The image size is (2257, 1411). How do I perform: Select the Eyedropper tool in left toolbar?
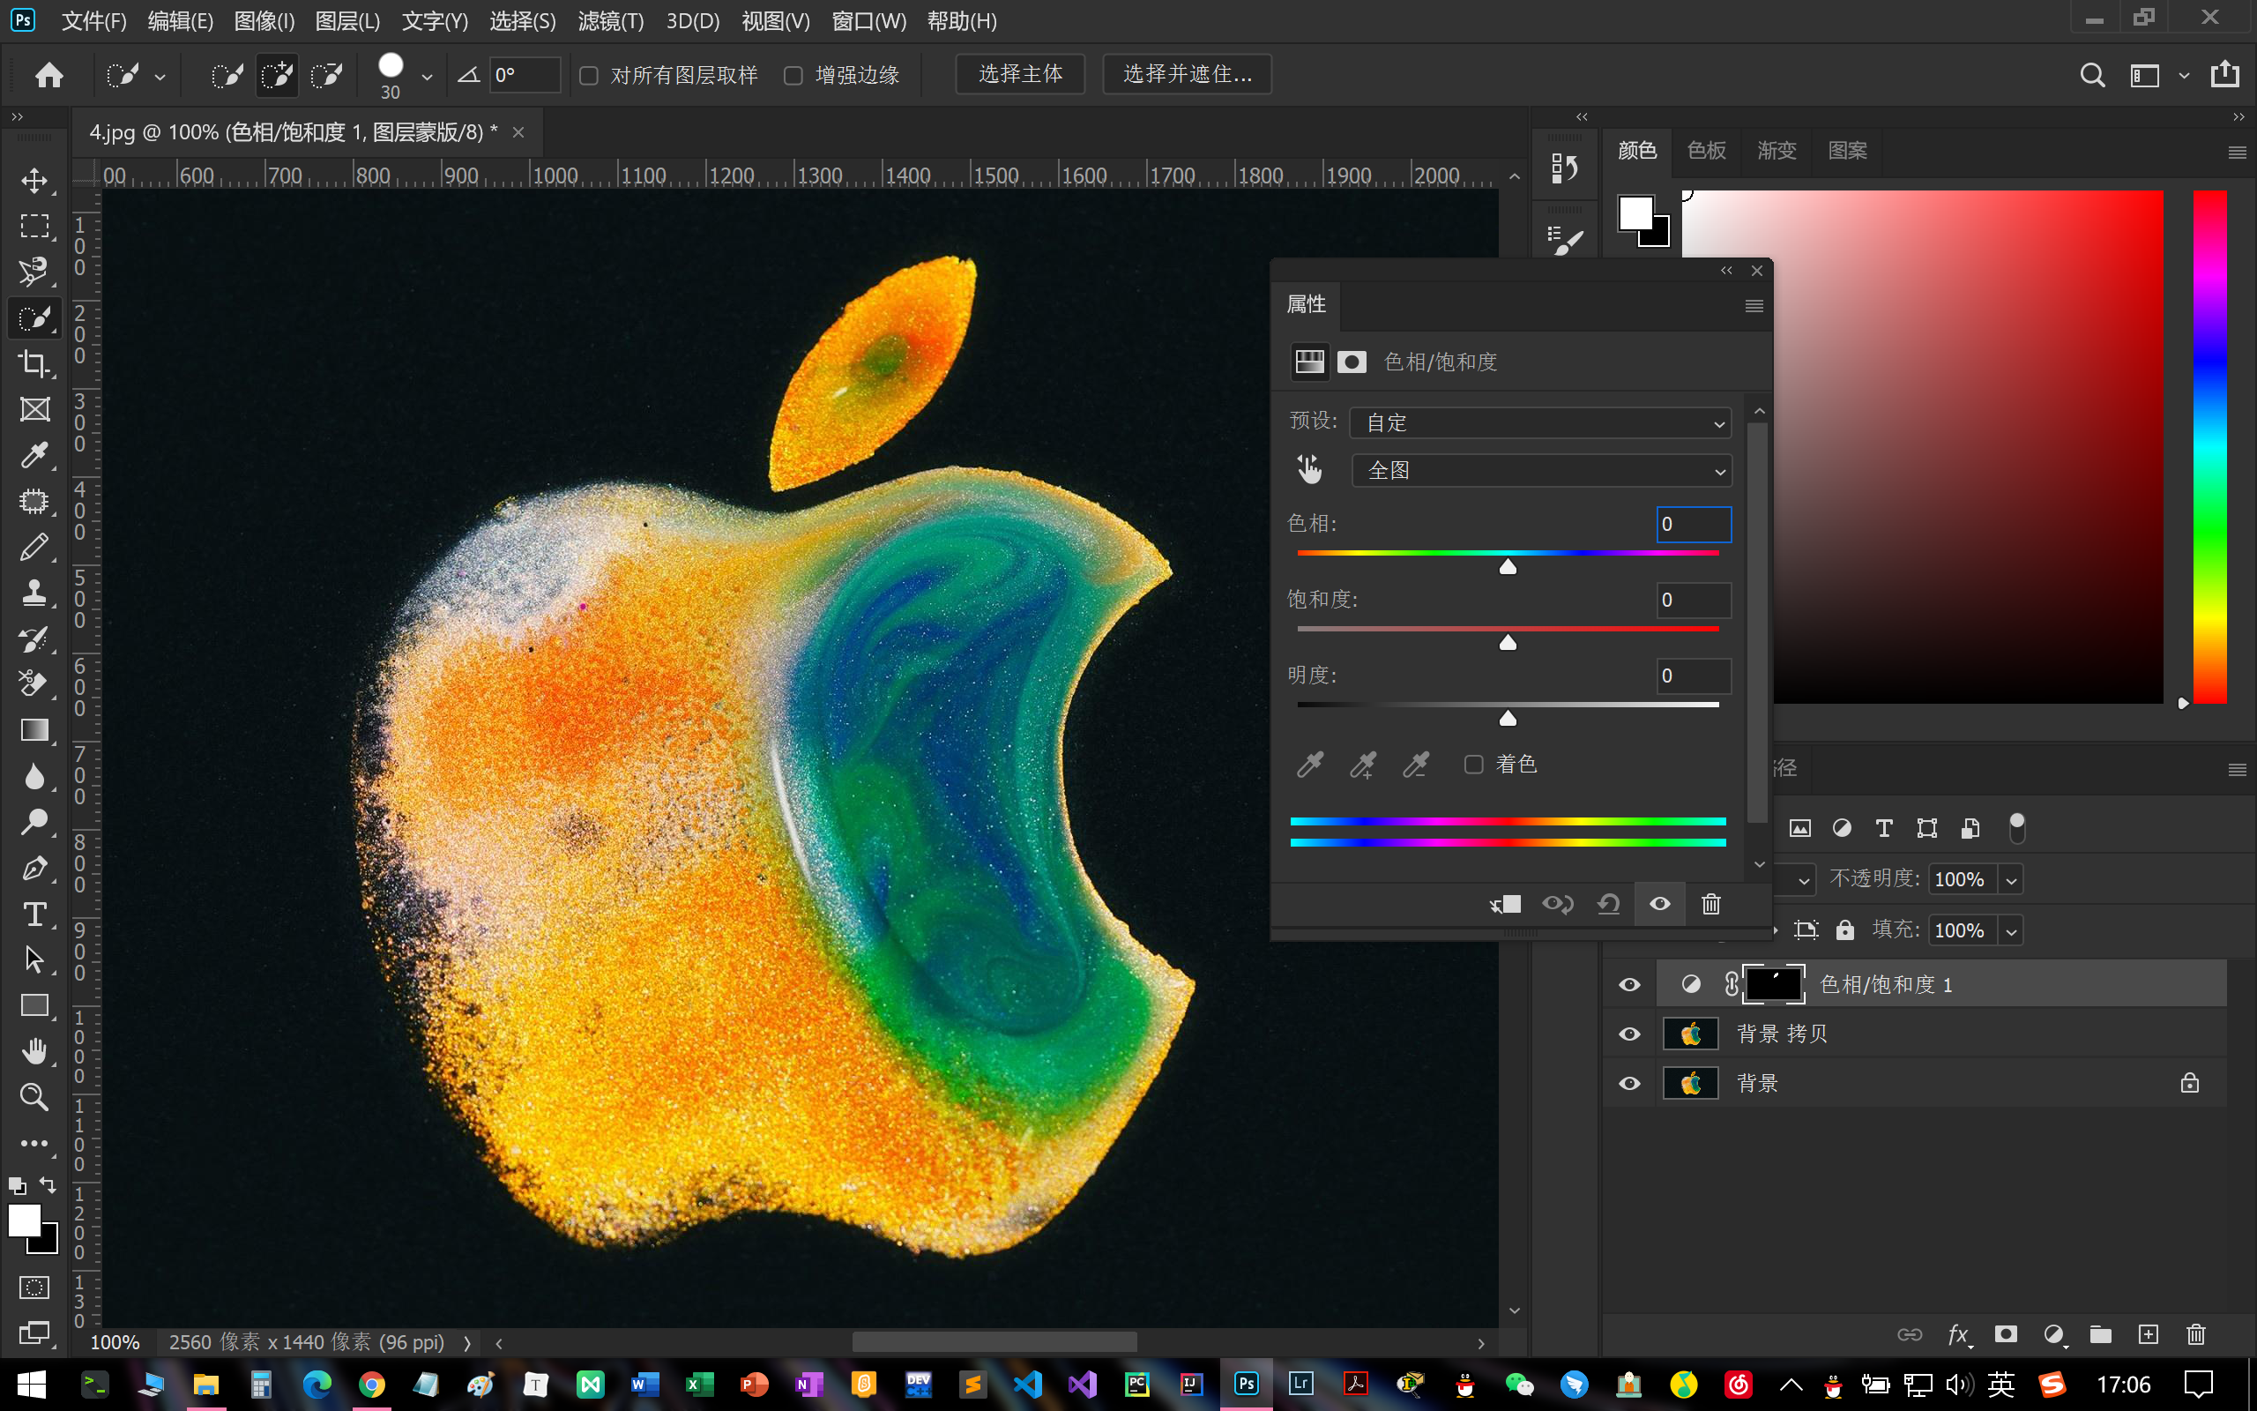(34, 455)
